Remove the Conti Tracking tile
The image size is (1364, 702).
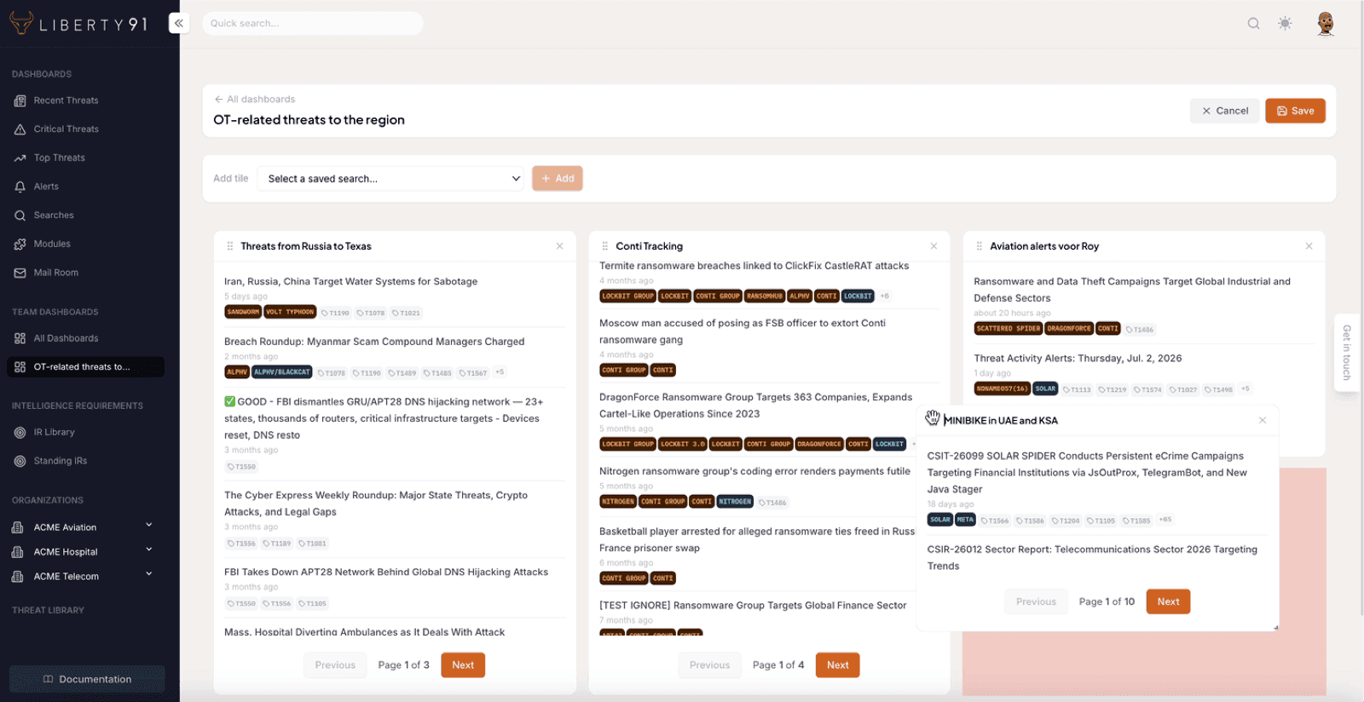tap(933, 246)
